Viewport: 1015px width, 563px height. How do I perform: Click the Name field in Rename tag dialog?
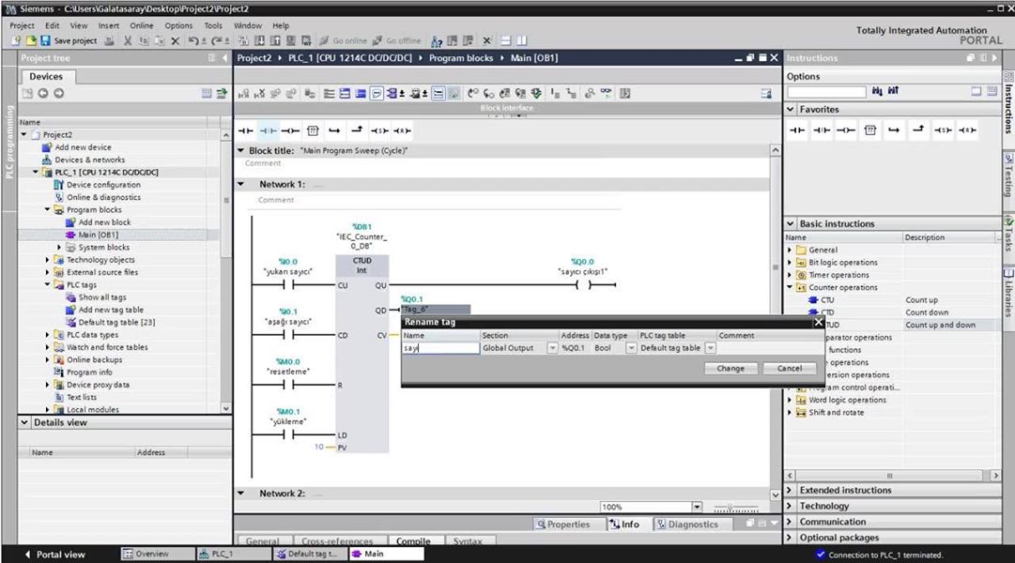(440, 348)
